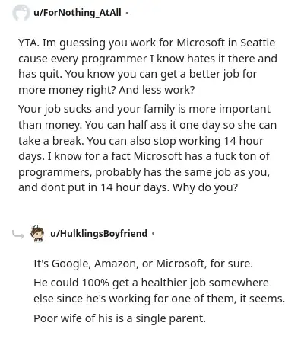Click the line "else since he's working for one"
304x345 pixels.
159,299
